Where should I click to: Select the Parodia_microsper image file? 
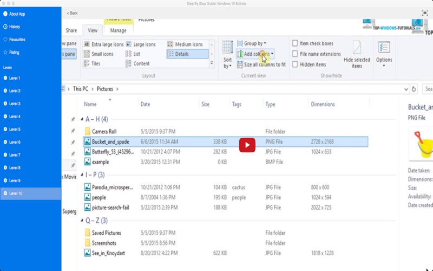[109, 187]
